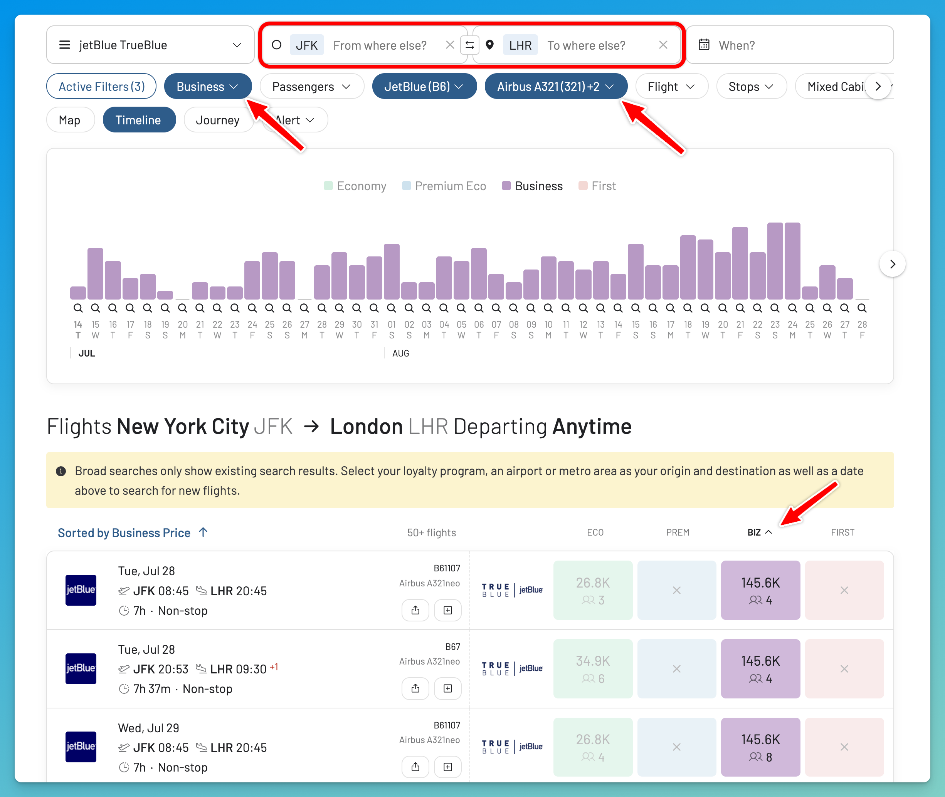Open the Mixed Cabin filter
Image resolution: width=945 pixels, height=797 pixels.
click(836, 86)
